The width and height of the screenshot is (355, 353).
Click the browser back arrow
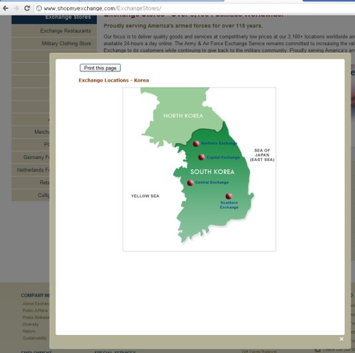(x=6, y=8)
